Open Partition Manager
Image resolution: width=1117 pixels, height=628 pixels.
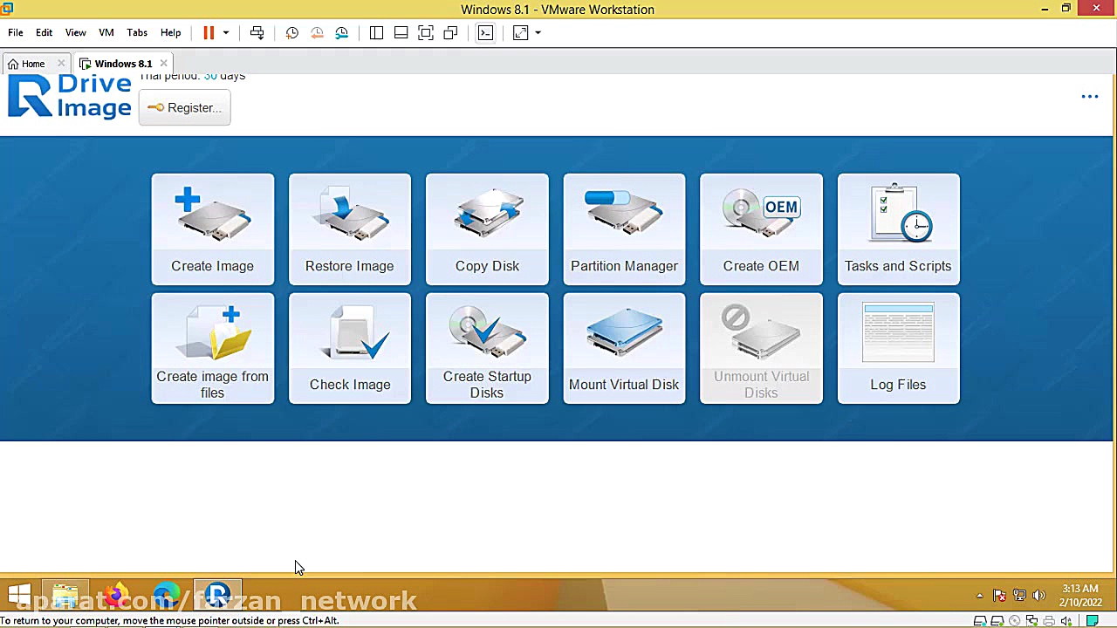click(x=624, y=229)
